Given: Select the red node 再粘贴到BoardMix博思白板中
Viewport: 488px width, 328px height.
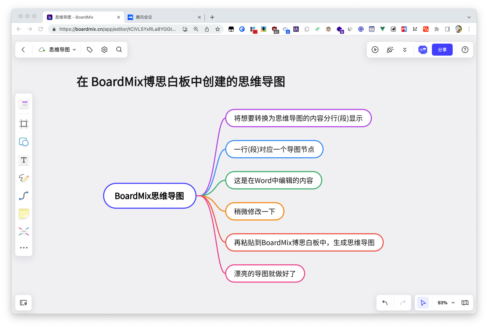Looking at the screenshot, I should tap(304, 242).
